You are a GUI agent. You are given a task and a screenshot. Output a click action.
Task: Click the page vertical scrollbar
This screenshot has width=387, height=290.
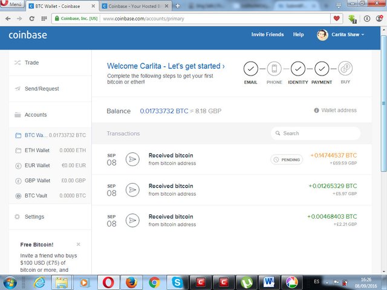[x=383, y=103]
